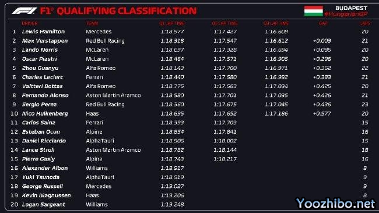Click the Hungarian flag icon

(x=314, y=11)
